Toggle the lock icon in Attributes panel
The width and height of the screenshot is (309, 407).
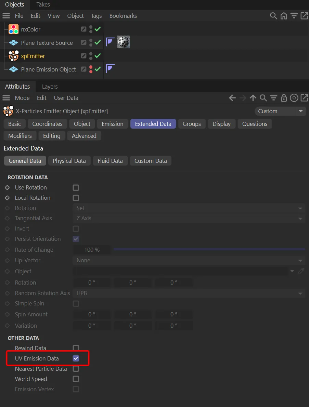[x=284, y=98]
